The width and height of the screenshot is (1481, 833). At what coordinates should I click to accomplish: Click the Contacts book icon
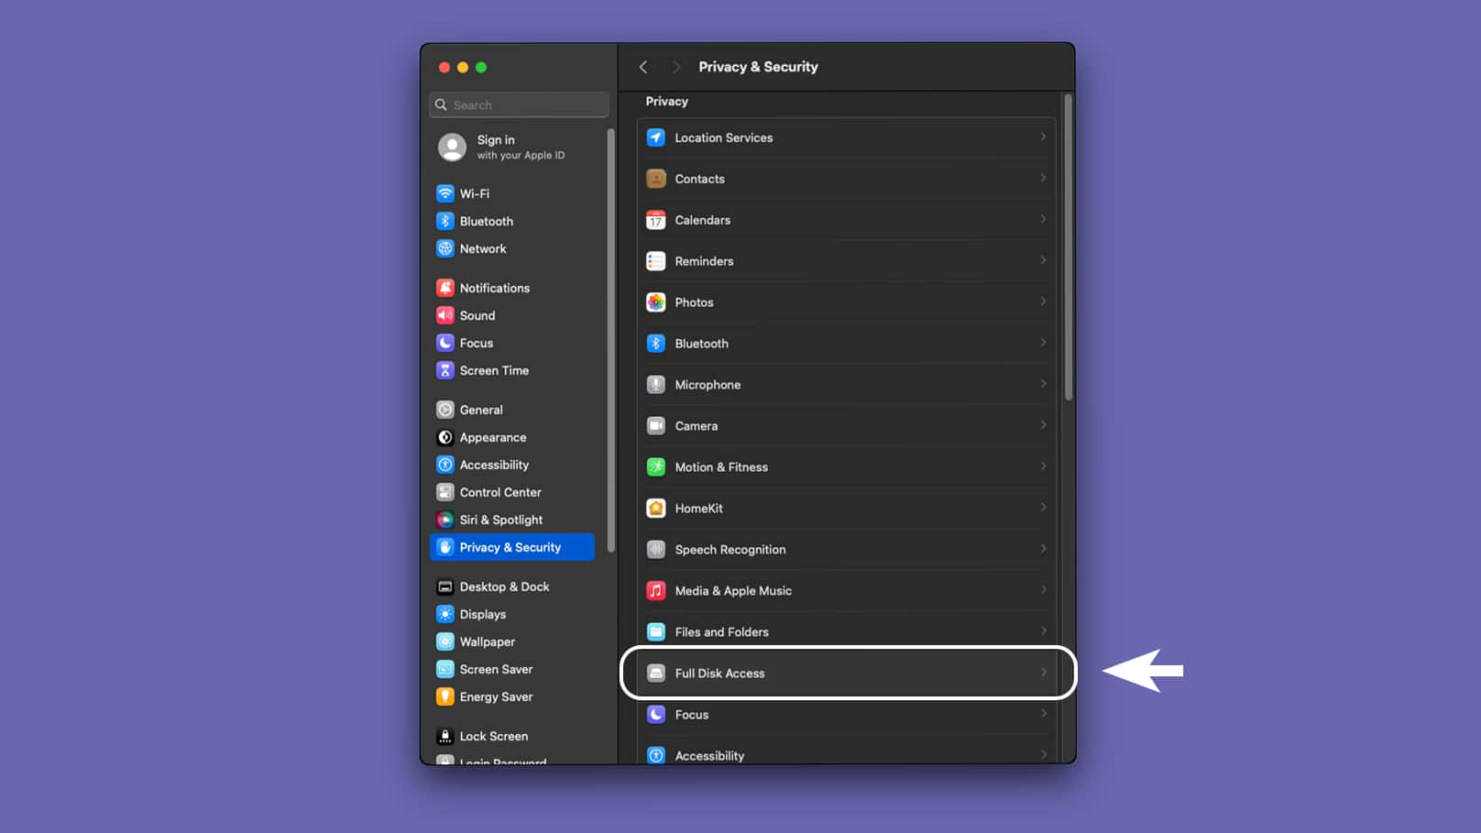[656, 179]
